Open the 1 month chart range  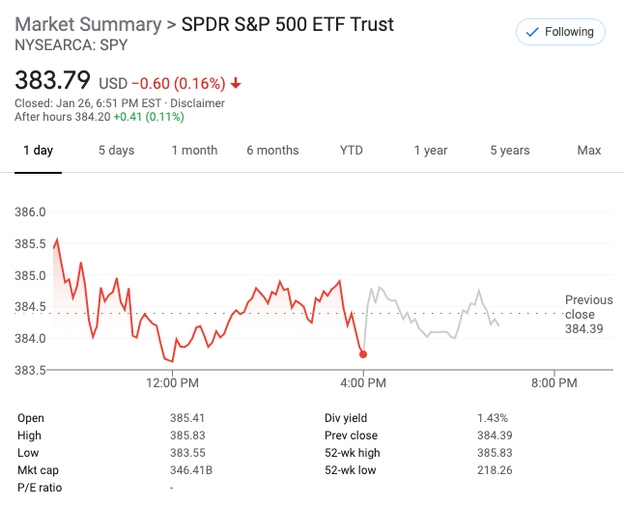click(x=194, y=151)
